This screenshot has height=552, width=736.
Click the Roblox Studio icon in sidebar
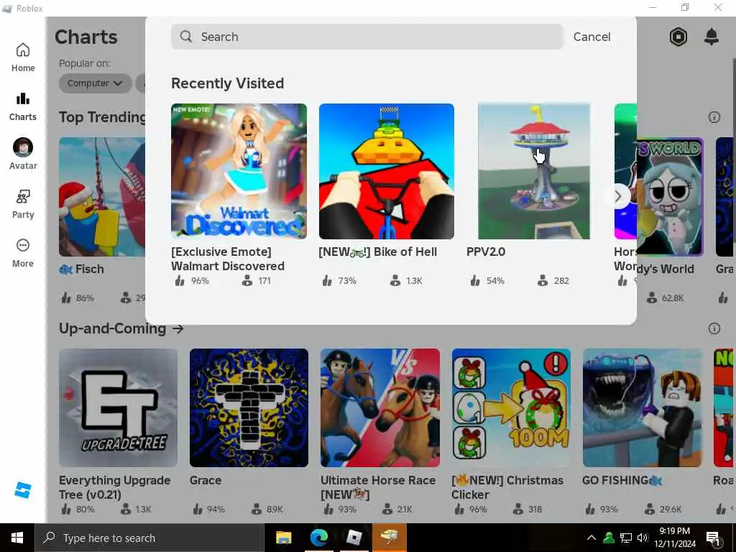22,490
